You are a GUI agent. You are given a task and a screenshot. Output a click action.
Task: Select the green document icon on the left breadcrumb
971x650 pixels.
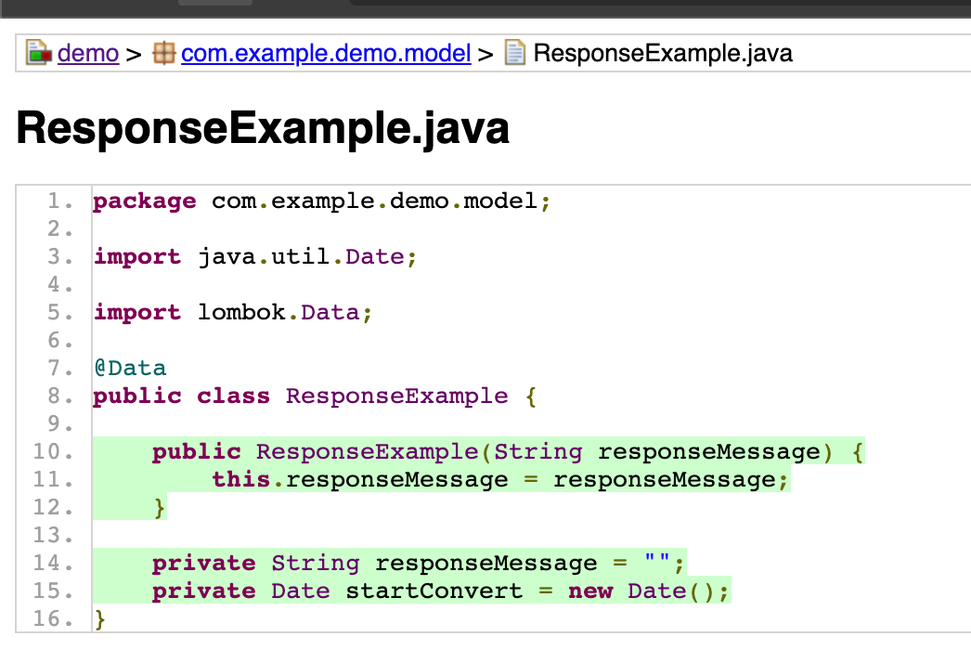click(37, 53)
